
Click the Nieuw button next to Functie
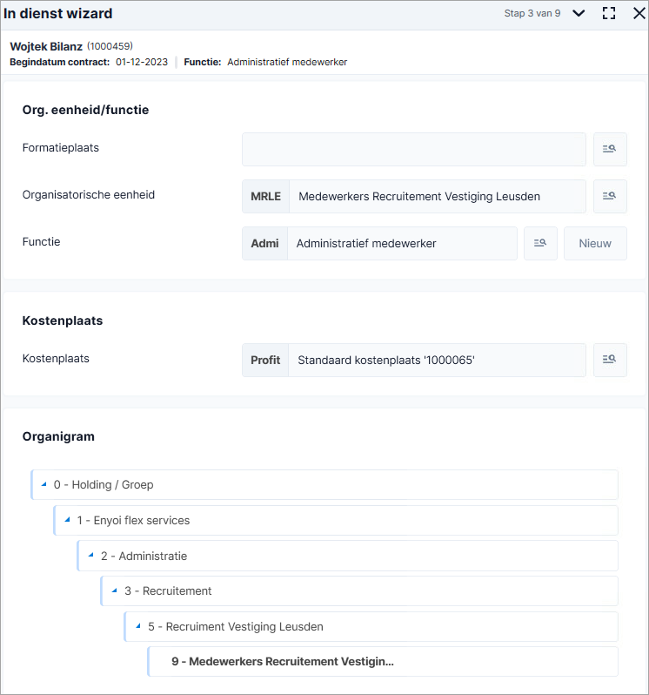point(595,243)
